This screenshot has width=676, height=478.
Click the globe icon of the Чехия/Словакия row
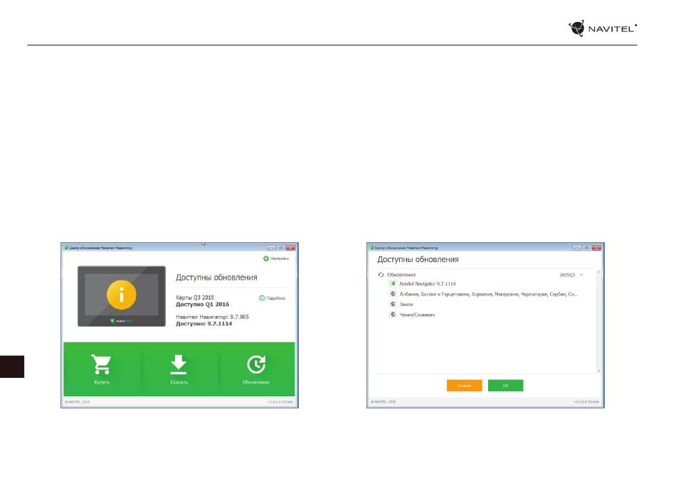pyautogui.click(x=393, y=315)
